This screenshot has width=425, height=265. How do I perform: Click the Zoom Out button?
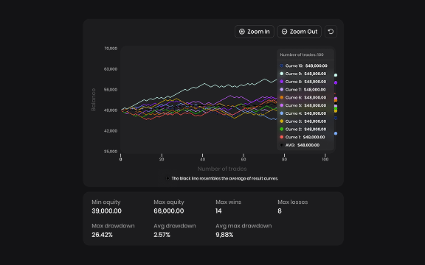[x=300, y=32]
